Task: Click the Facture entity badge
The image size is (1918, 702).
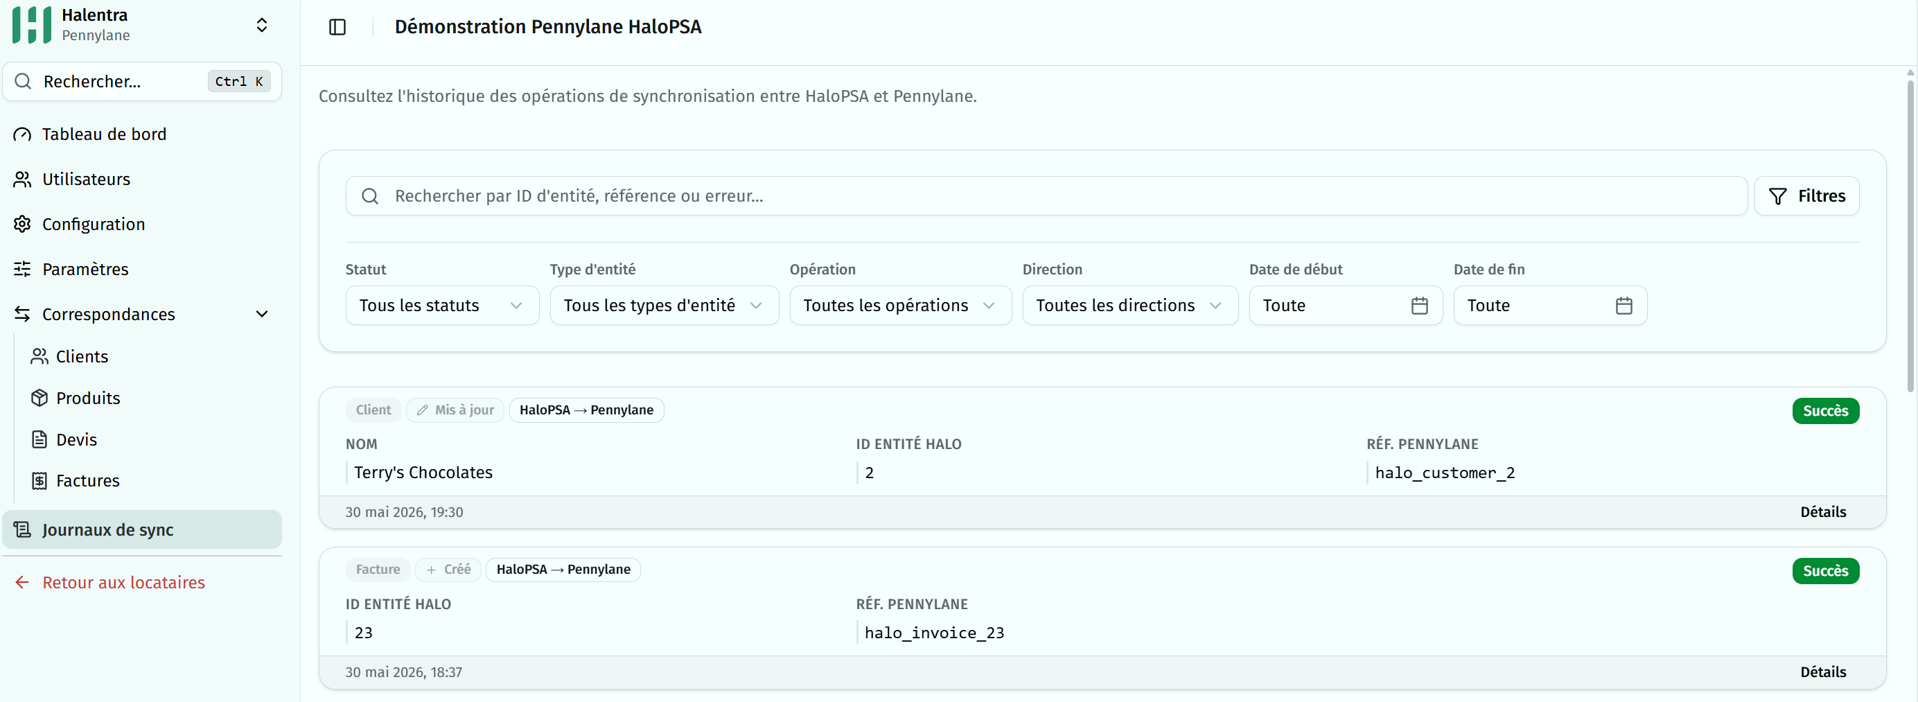Action: [378, 570]
